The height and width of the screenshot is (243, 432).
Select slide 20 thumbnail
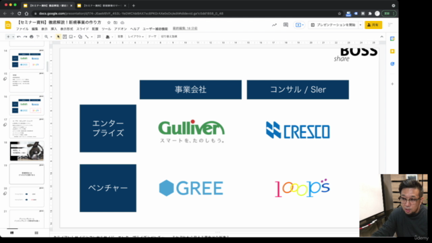point(27,197)
